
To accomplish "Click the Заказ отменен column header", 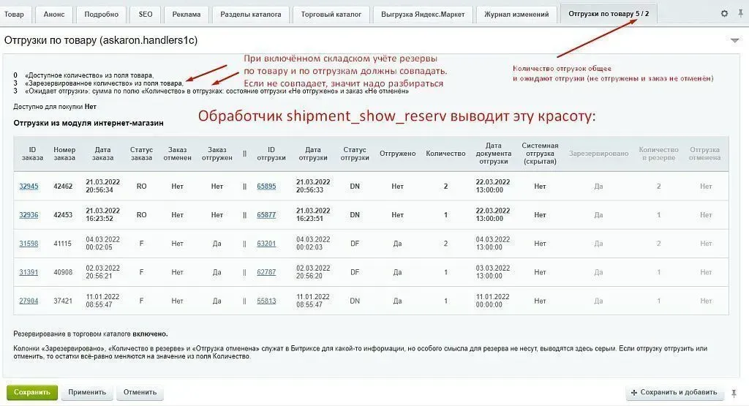I will pyautogui.click(x=177, y=154).
